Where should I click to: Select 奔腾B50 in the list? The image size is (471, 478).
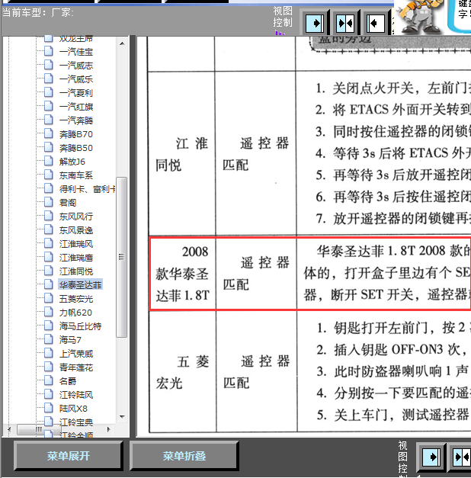pos(76,148)
